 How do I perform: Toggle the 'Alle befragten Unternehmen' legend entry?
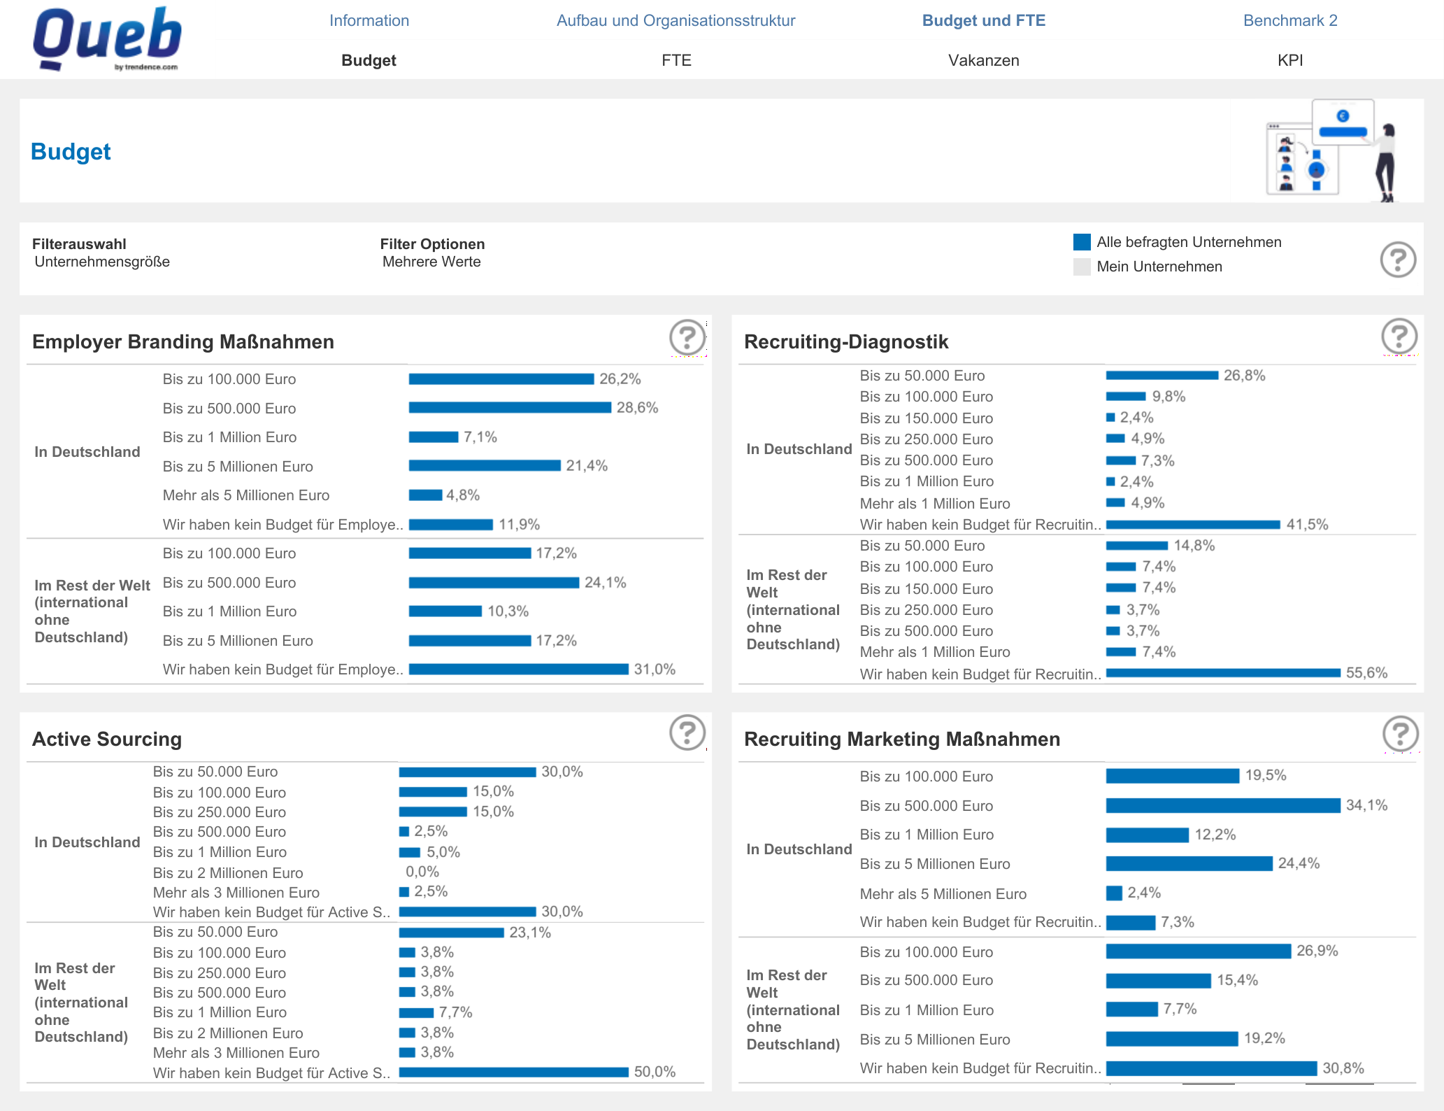point(1189,241)
